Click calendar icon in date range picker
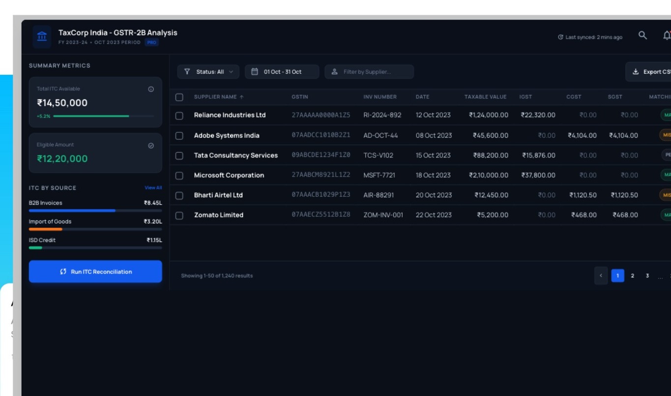The image size is (671, 396). pyautogui.click(x=255, y=72)
